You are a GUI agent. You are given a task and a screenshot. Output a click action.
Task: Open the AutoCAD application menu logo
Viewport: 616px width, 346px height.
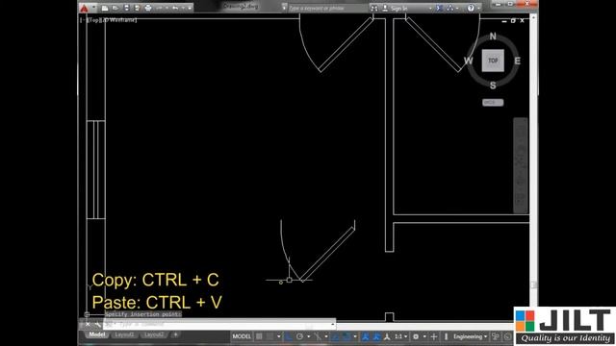tap(84, 8)
